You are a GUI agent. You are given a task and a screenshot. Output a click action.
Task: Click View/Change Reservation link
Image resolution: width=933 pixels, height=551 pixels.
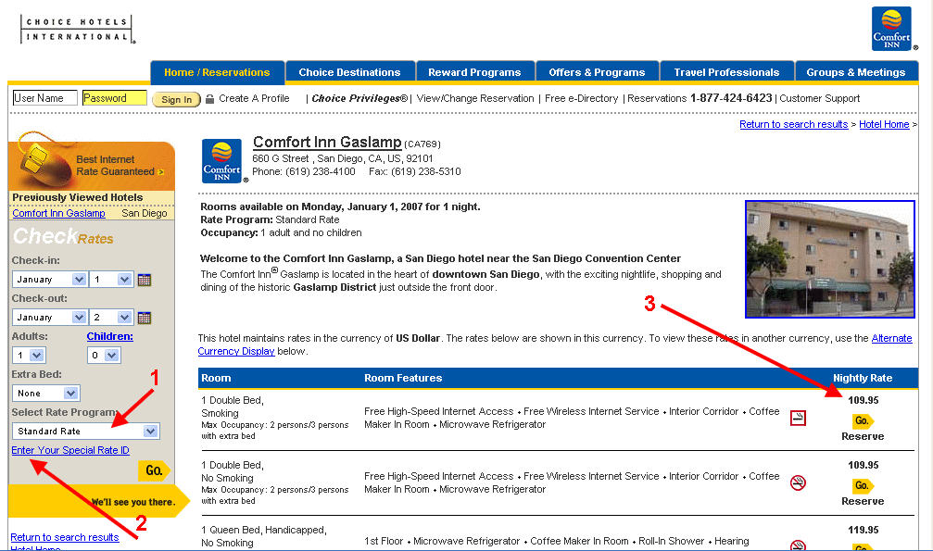click(475, 98)
